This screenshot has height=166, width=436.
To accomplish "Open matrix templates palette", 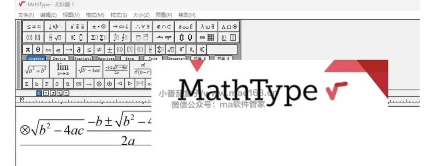I will pos(207,37).
